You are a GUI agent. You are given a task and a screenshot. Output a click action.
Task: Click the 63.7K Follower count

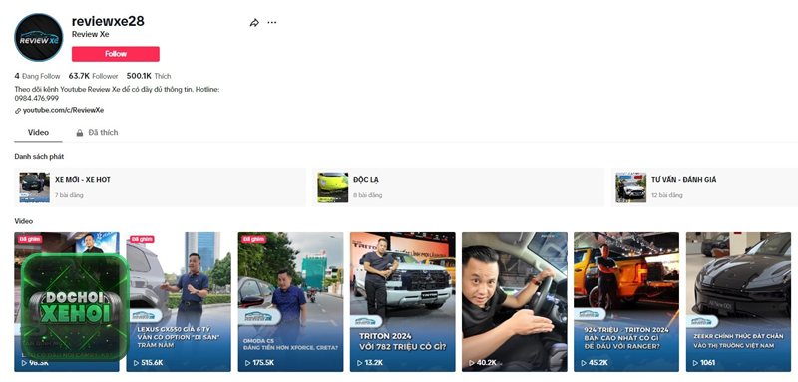[93, 76]
